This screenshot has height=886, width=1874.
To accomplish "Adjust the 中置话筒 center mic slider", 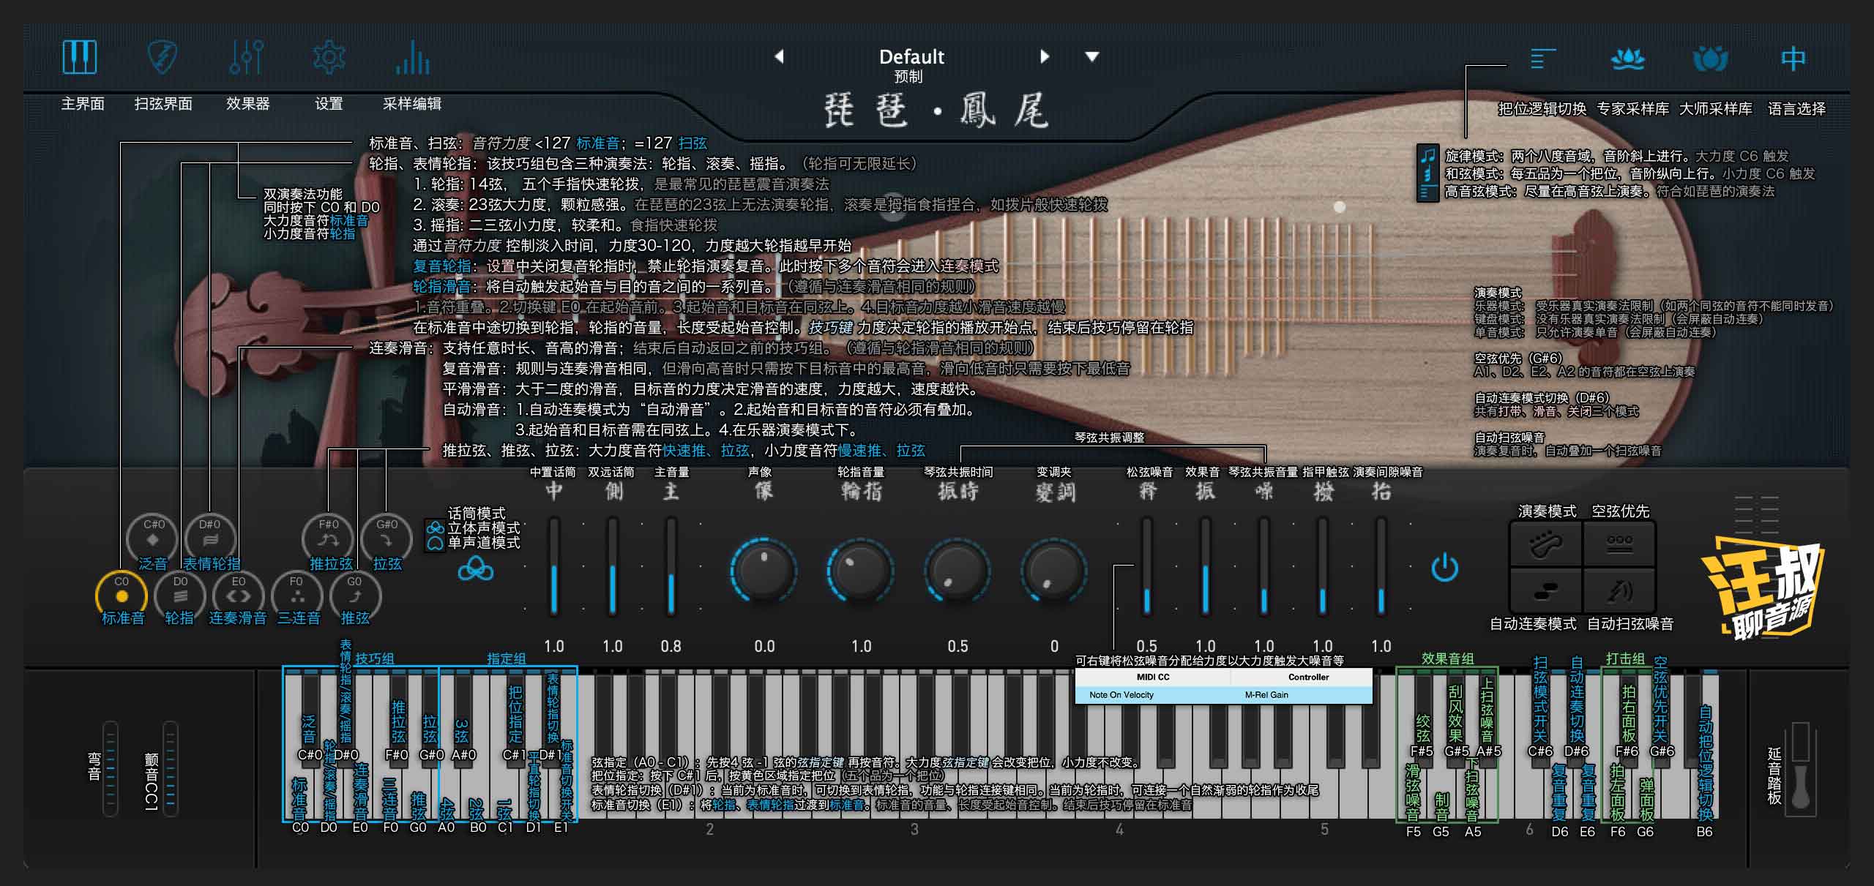I will click(x=554, y=565).
